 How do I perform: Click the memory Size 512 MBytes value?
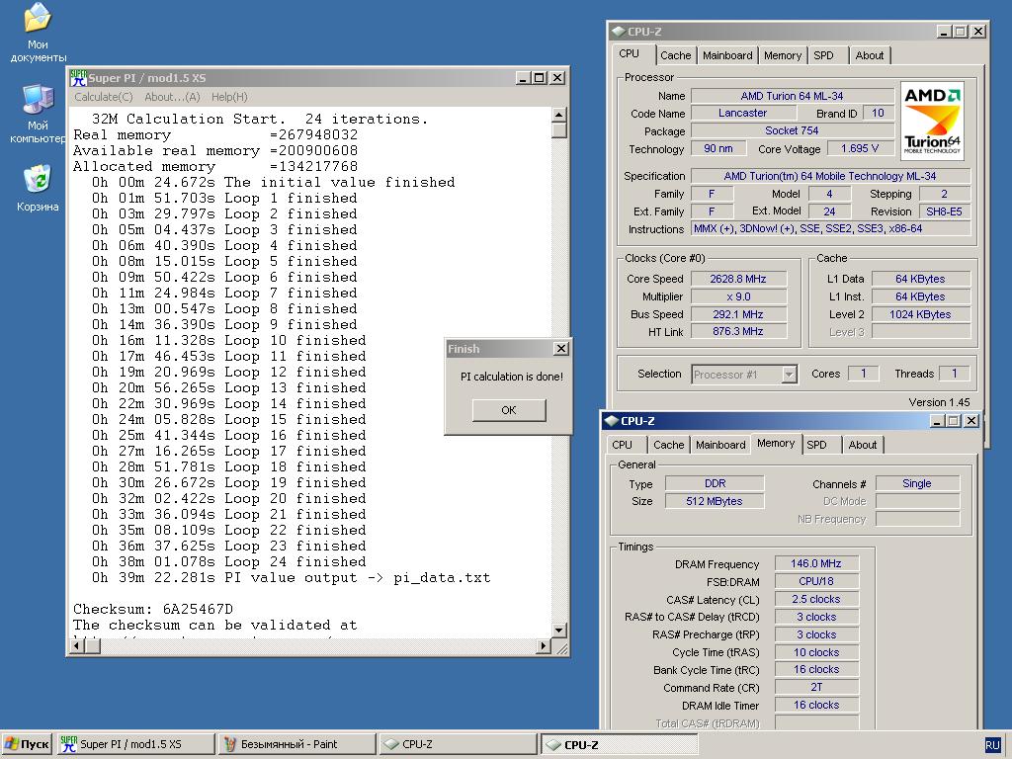tap(715, 501)
